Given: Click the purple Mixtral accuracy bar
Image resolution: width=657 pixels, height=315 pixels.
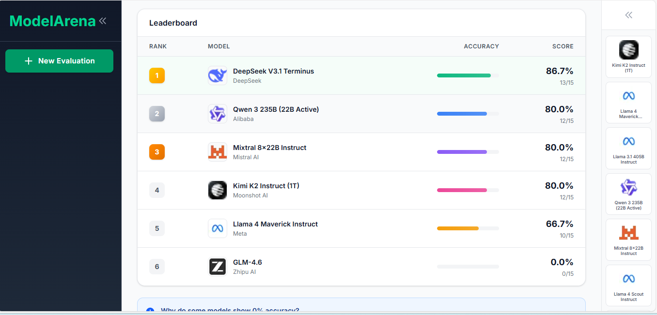Looking at the screenshot, I should (462, 152).
